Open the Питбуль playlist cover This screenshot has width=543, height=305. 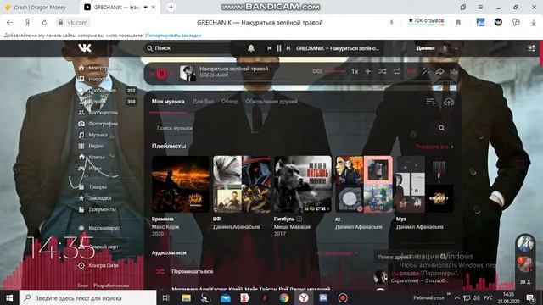[x=303, y=184]
